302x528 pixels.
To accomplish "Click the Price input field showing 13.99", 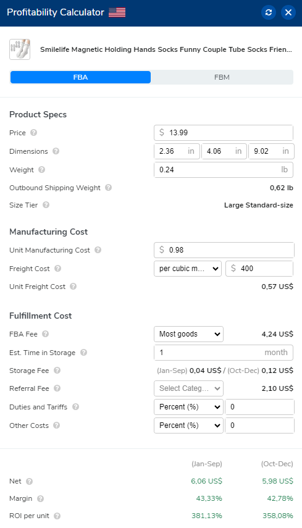I will tap(223, 133).
